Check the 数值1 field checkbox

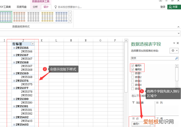(x=133, y=73)
